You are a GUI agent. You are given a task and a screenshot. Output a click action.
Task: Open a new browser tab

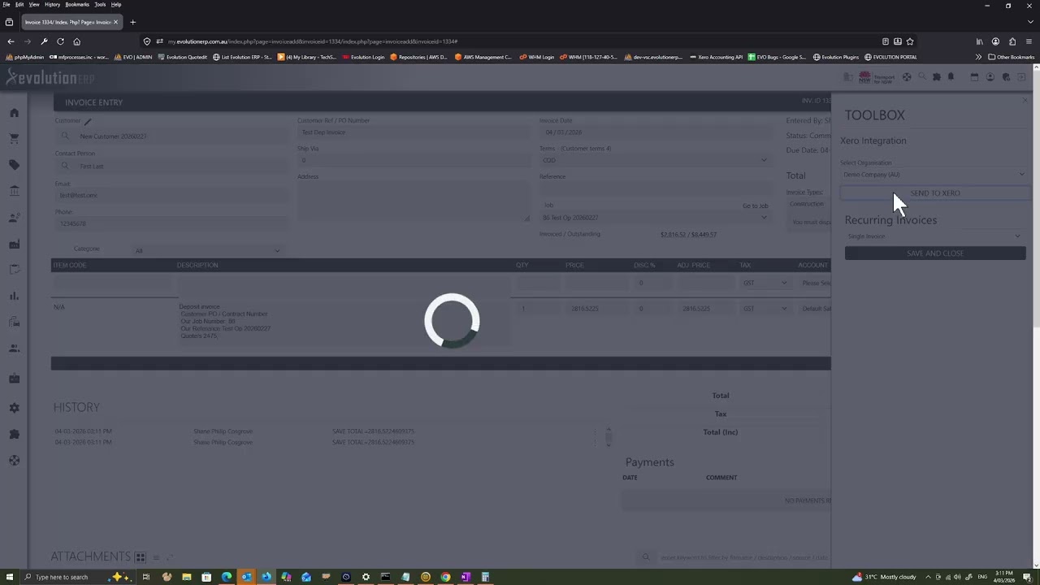coord(133,22)
